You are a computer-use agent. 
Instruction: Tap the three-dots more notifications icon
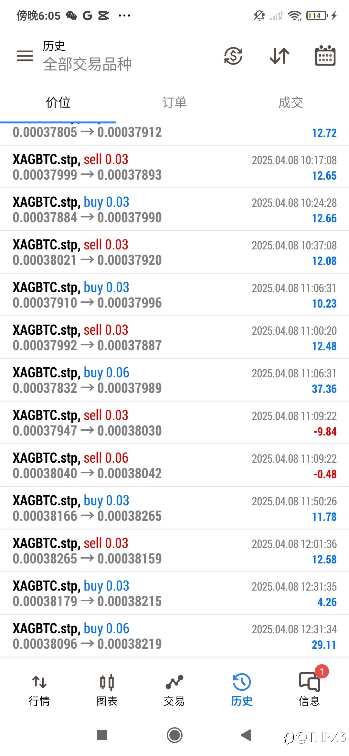(x=124, y=15)
